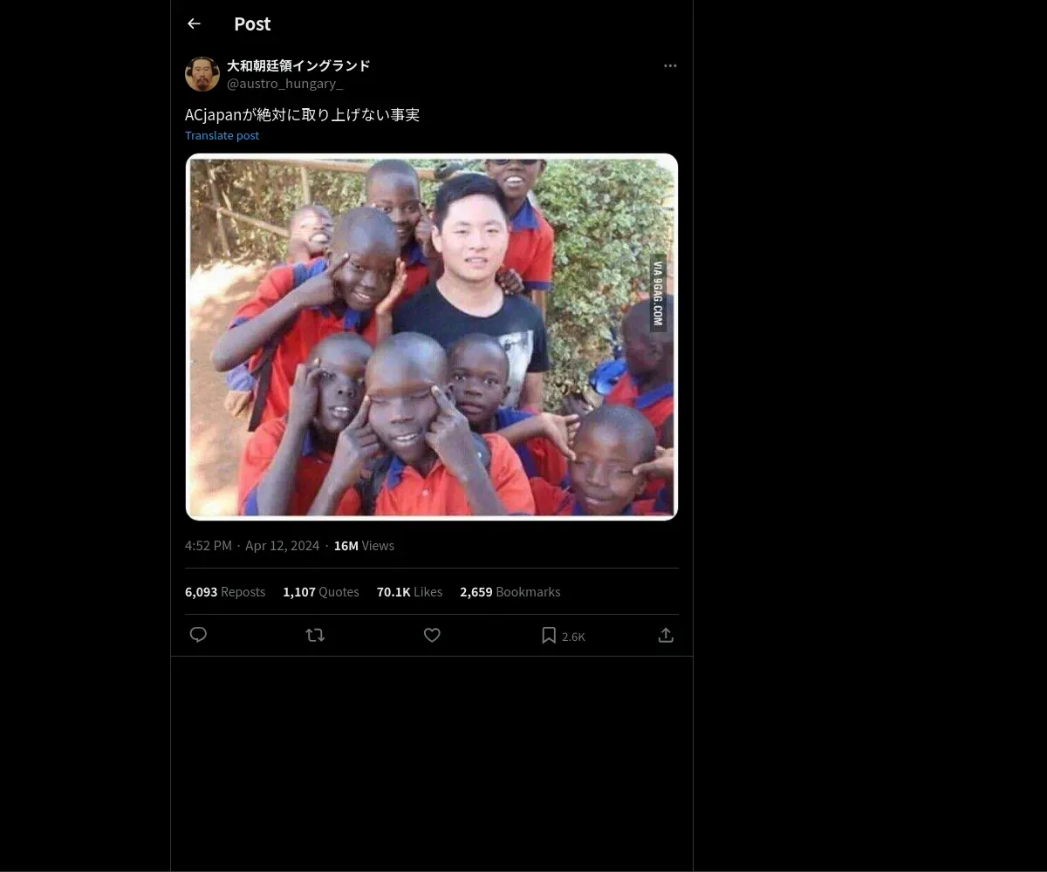Select the post text beginning with ACjapan
The height and width of the screenshot is (872, 1047).
click(302, 115)
